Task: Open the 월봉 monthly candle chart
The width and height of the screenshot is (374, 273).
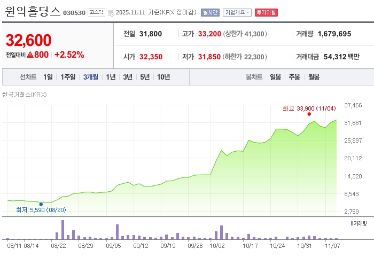Action: (x=314, y=77)
